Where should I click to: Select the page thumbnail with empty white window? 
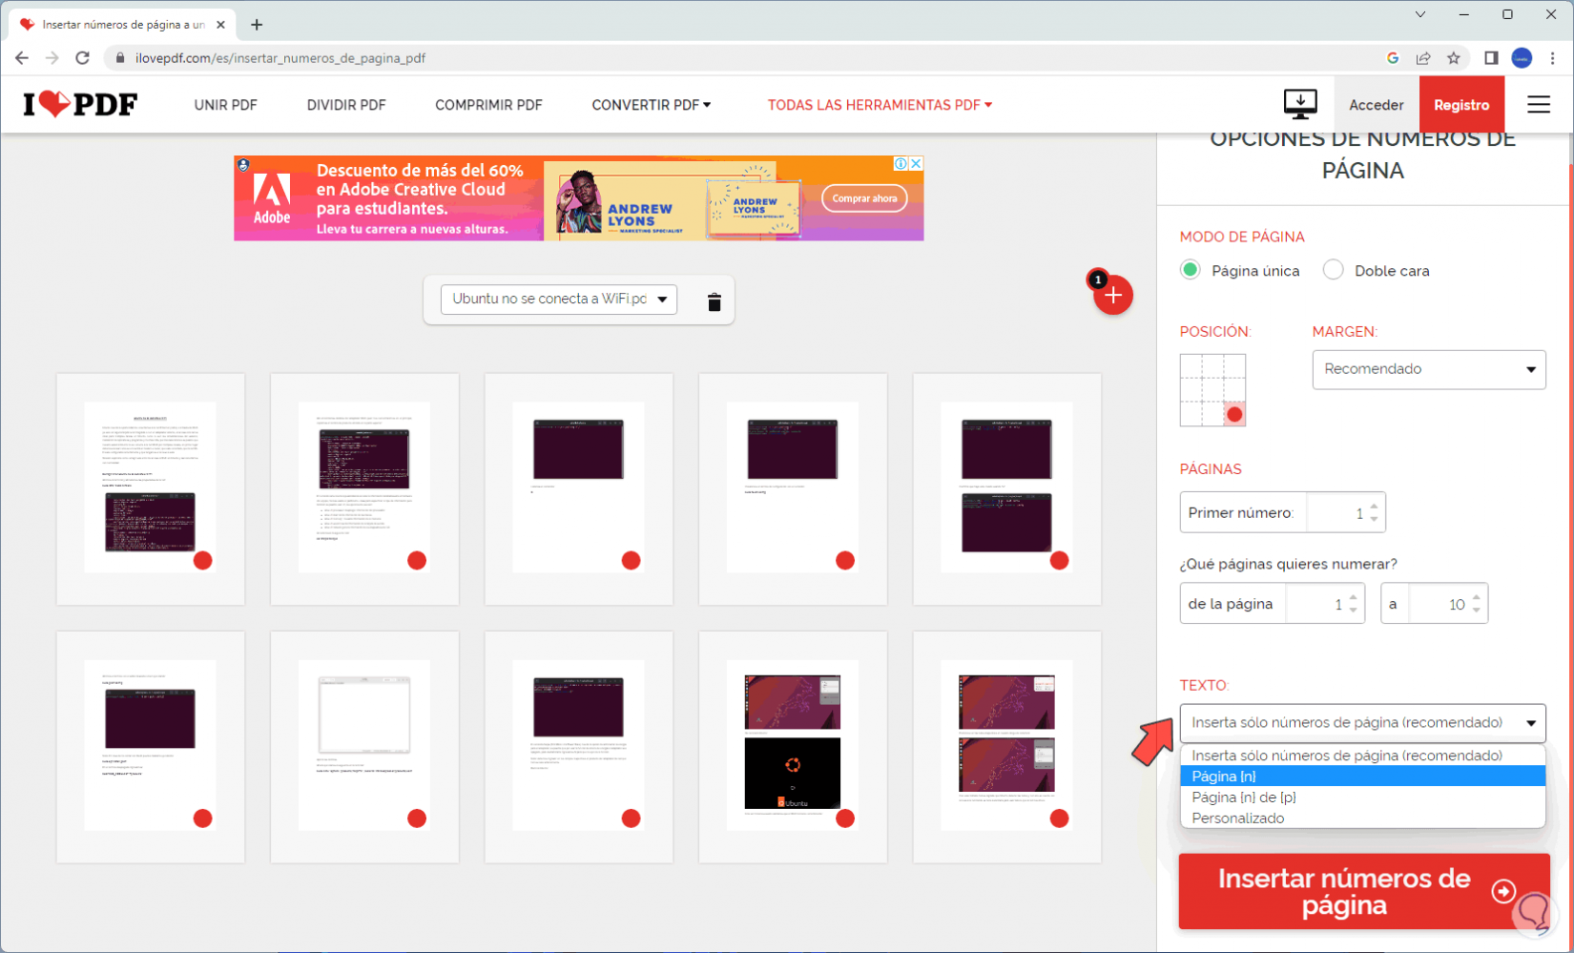(x=364, y=746)
